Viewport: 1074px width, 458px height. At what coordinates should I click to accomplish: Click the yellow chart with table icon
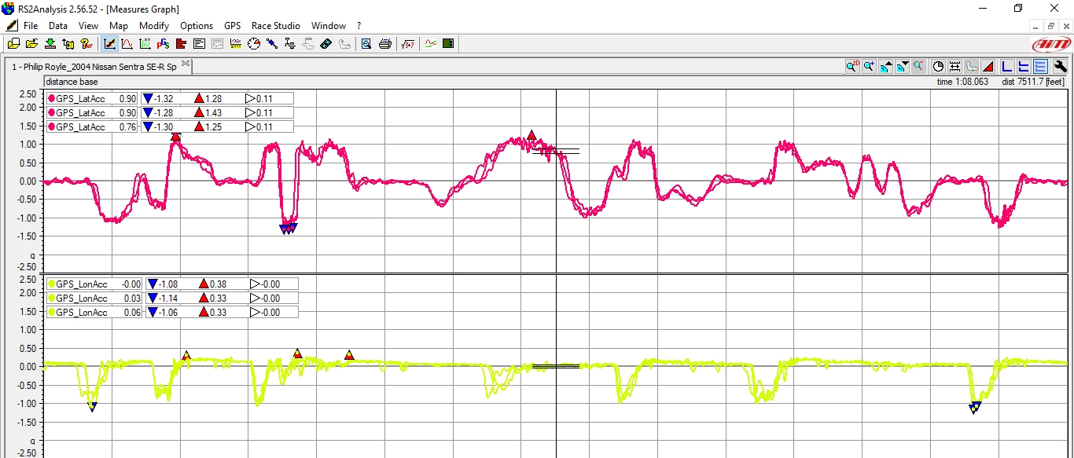(x=236, y=44)
